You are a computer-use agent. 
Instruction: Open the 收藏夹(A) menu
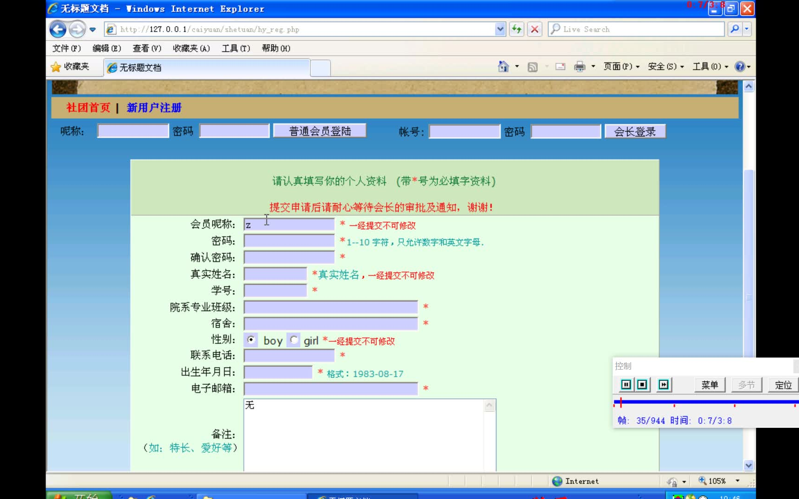click(x=191, y=48)
